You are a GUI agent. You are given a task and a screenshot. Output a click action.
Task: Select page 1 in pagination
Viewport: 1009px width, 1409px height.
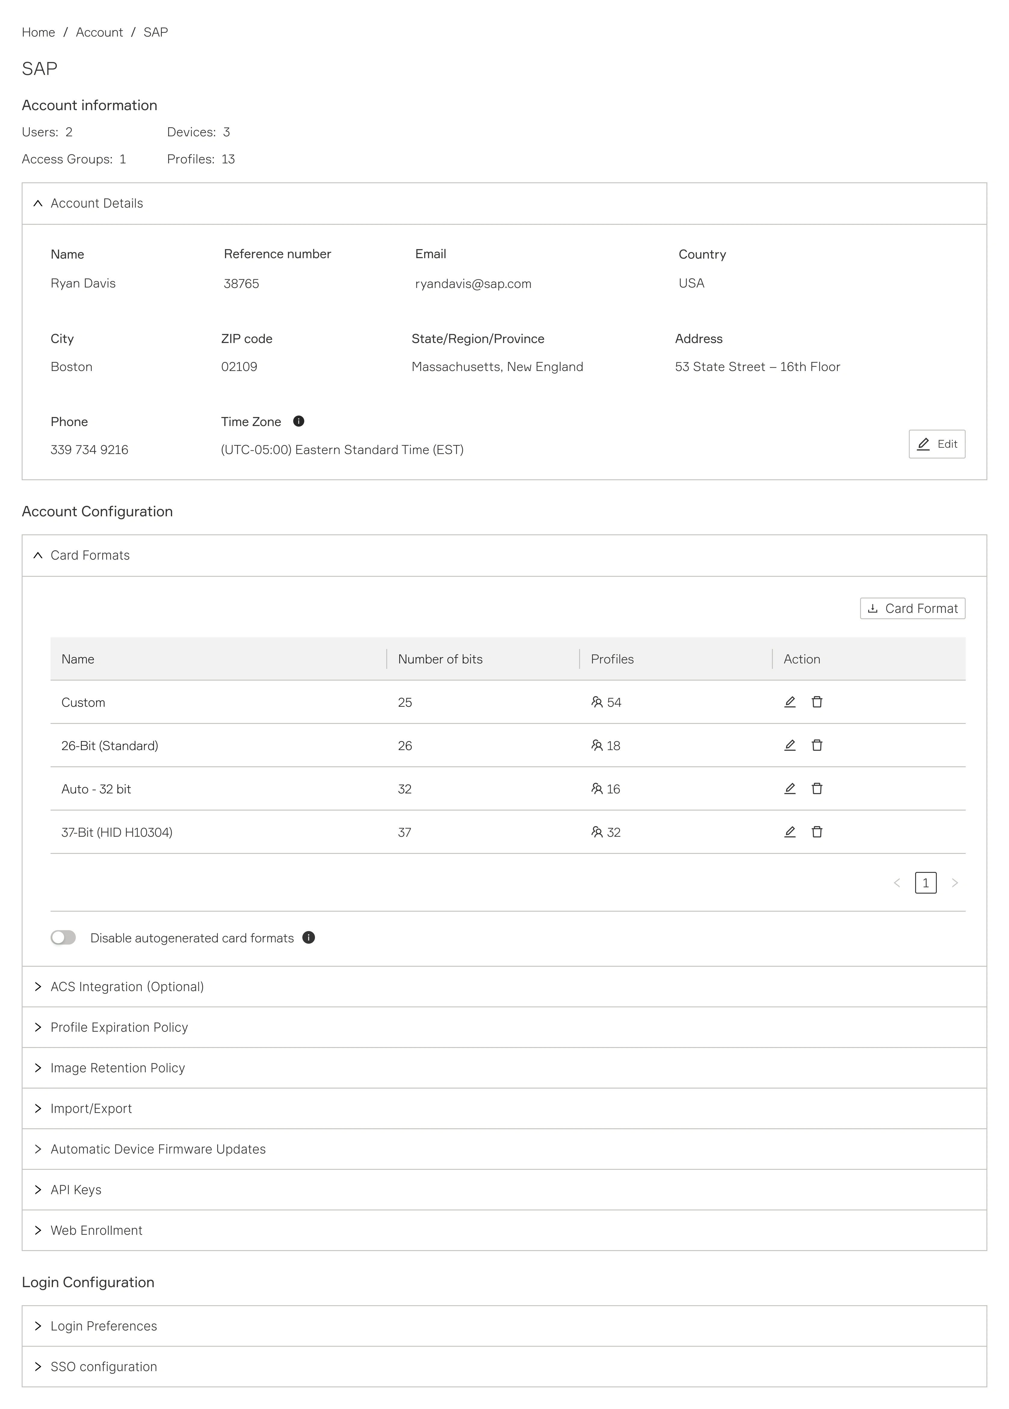926,883
